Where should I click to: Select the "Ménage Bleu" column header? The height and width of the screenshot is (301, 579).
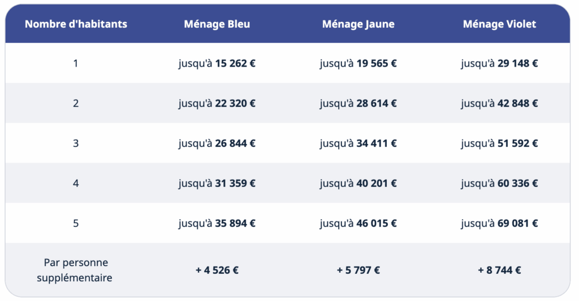pos(217,24)
